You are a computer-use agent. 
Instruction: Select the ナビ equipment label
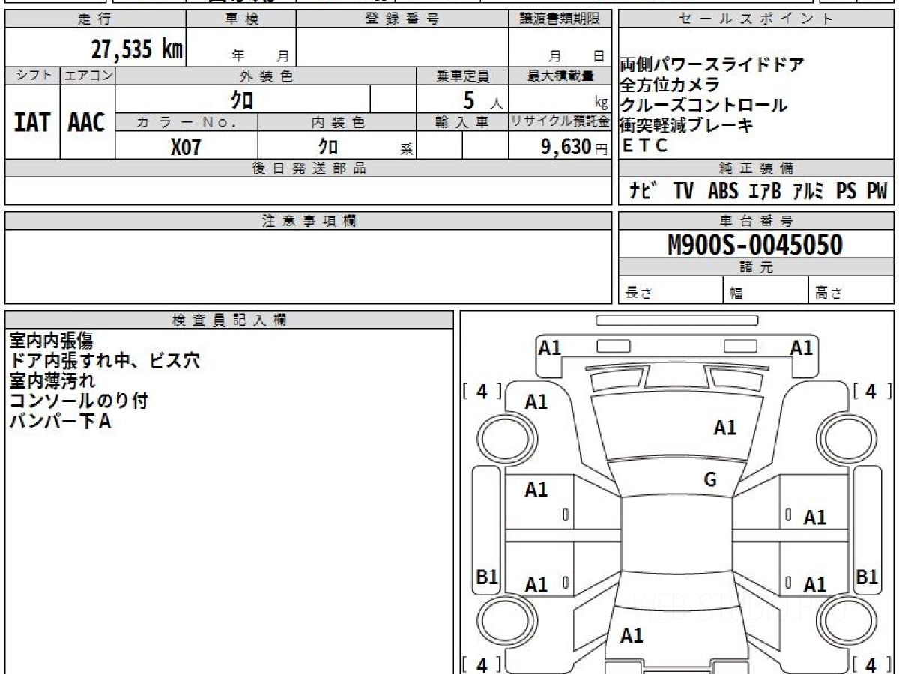click(644, 191)
